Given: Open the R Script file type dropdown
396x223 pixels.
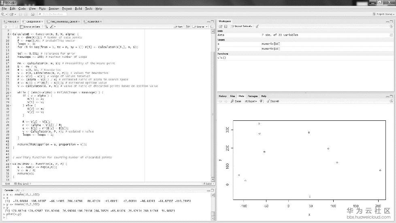Looking at the screenshot, I should click(x=209, y=184).
